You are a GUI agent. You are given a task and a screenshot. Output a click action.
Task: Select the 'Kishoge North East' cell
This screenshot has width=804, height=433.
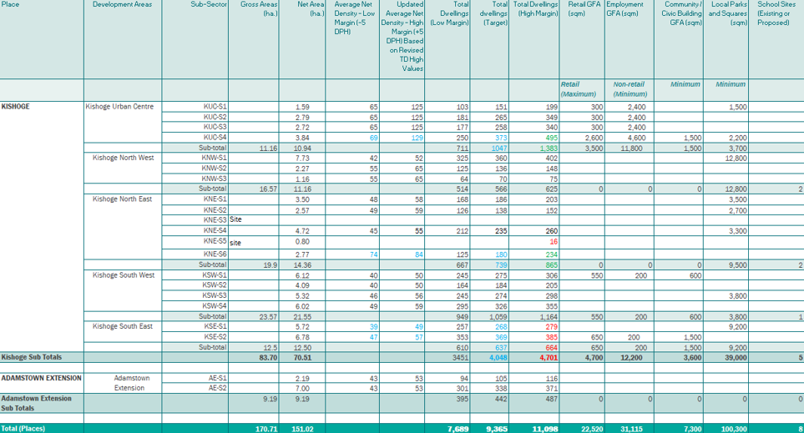(122, 199)
